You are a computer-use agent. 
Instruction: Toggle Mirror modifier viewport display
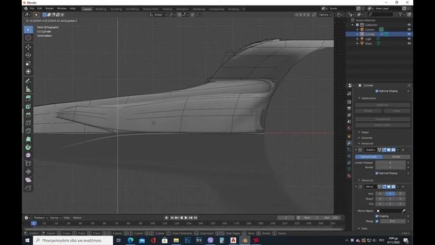(389, 186)
